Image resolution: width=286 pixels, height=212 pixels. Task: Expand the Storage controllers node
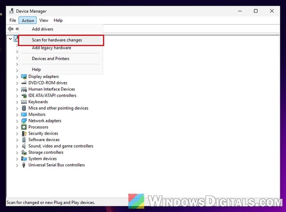click(x=17, y=152)
